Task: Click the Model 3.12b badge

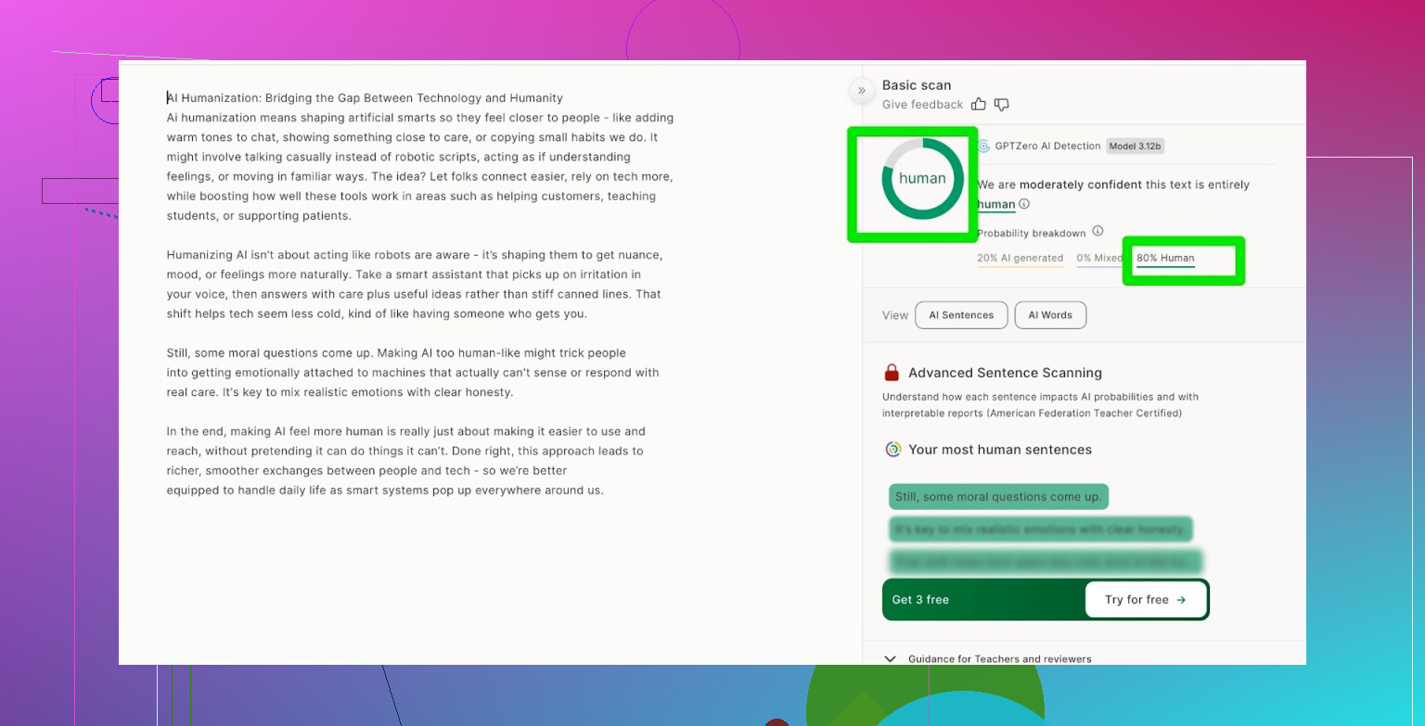Action: click(x=1135, y=146)
